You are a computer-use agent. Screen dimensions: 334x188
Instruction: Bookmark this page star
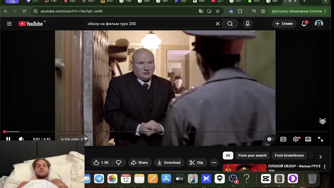pyautogui.click(x=218, y=11)
